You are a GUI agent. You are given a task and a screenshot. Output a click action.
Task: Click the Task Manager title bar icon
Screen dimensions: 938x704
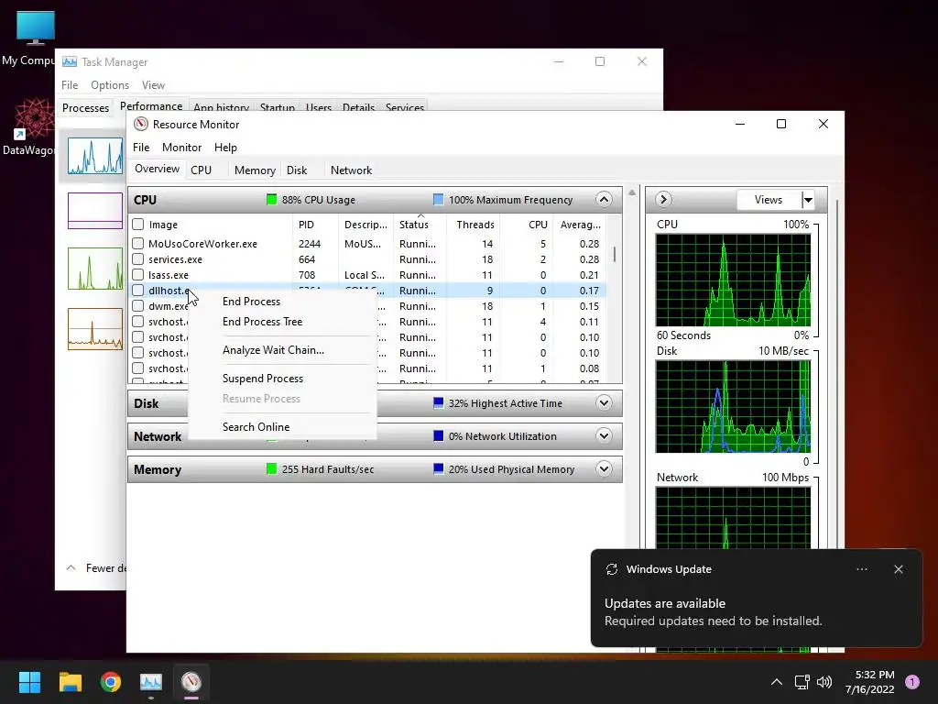(x=70, y=61)
